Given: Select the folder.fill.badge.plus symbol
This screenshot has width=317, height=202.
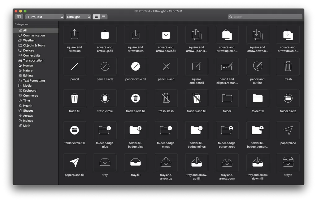Looking at the screenshot, I should [x=136, y=130].
